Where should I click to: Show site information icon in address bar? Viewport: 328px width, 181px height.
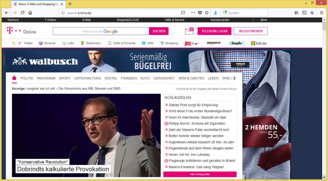coord(63,13)
